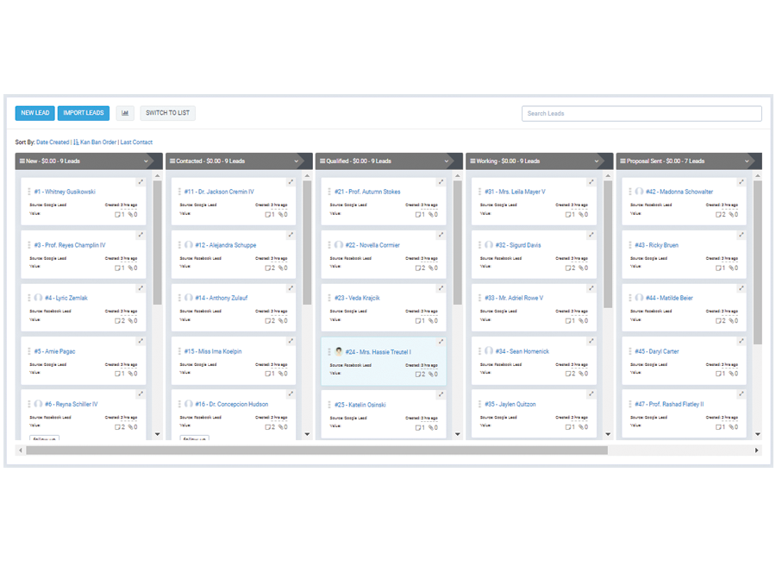Open the chart statistics icon button
Viewport: 776px width, 561px height.
pyautogui.click(x=125, y=113)
